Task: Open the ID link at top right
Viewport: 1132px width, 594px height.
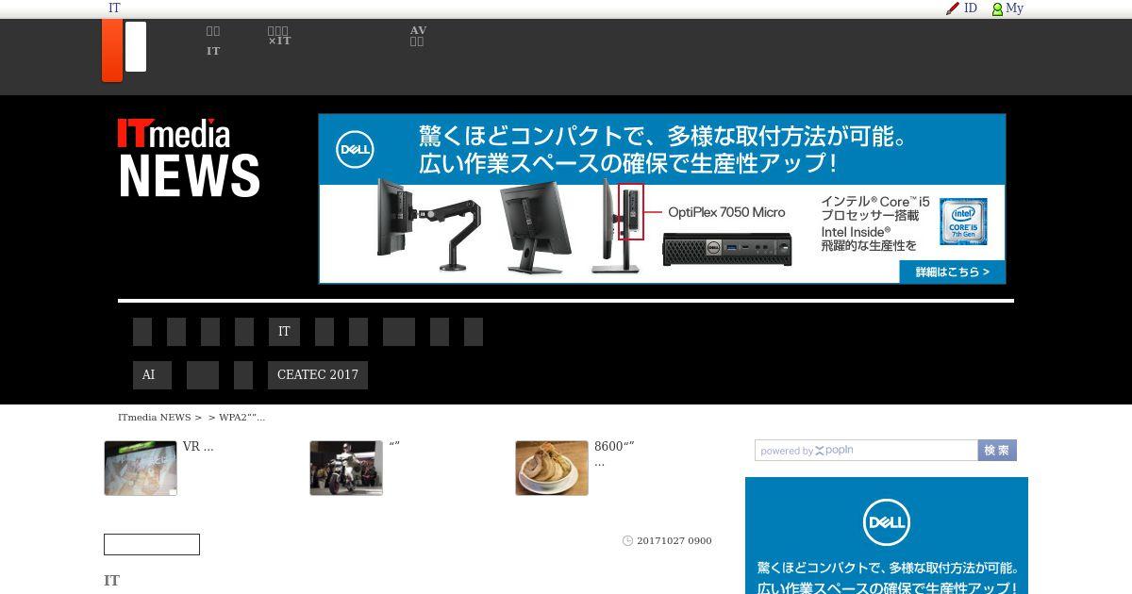Action: coord(971,8)
